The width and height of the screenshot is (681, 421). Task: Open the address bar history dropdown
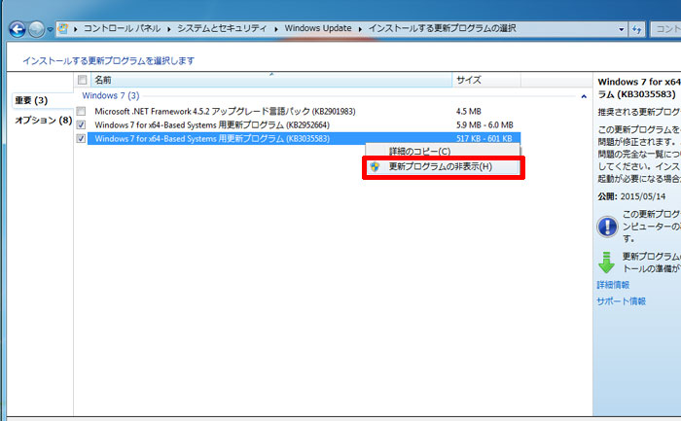621,29
